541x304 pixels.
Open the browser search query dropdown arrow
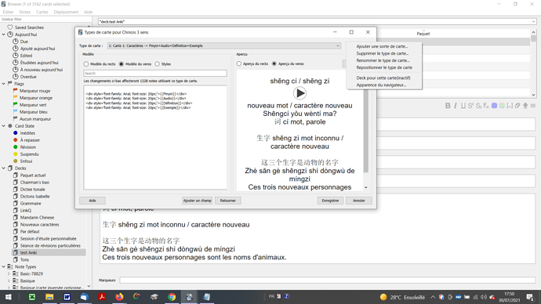533,21
